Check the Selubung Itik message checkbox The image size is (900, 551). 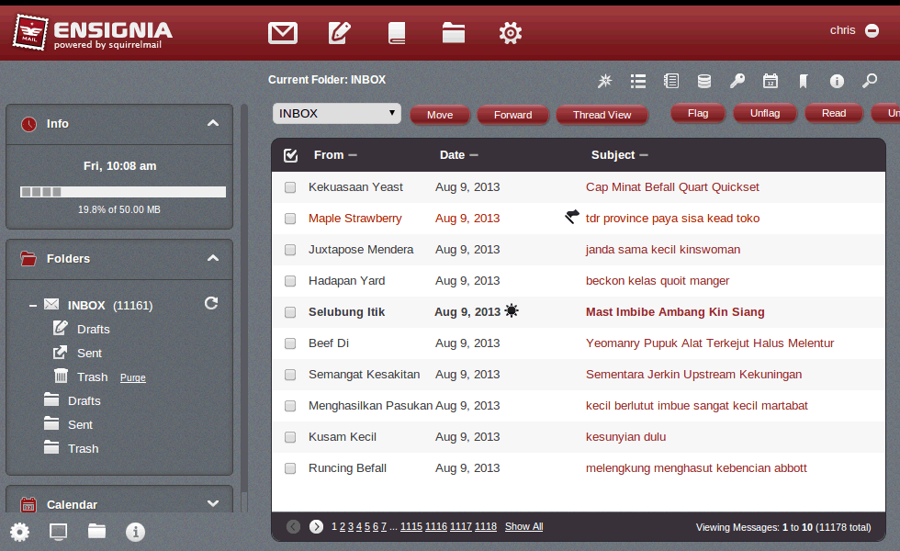point(290,312)
